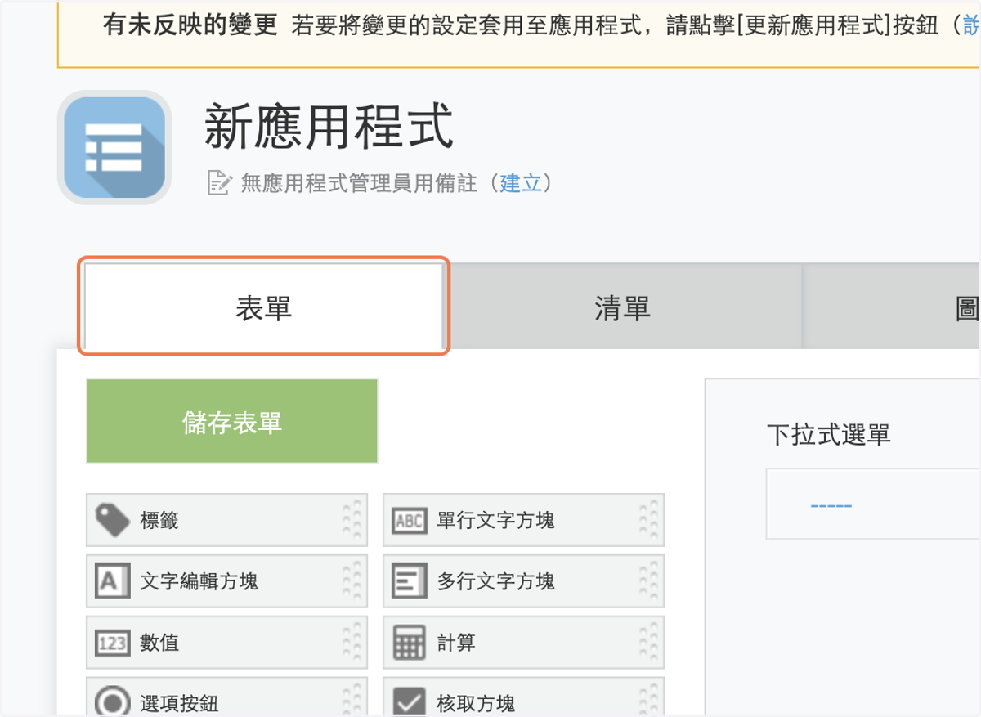The width and height of the screenshot is (981, 717).
Task: Click the 下拉式選單 field label
Action: click(x=828, y=434)
